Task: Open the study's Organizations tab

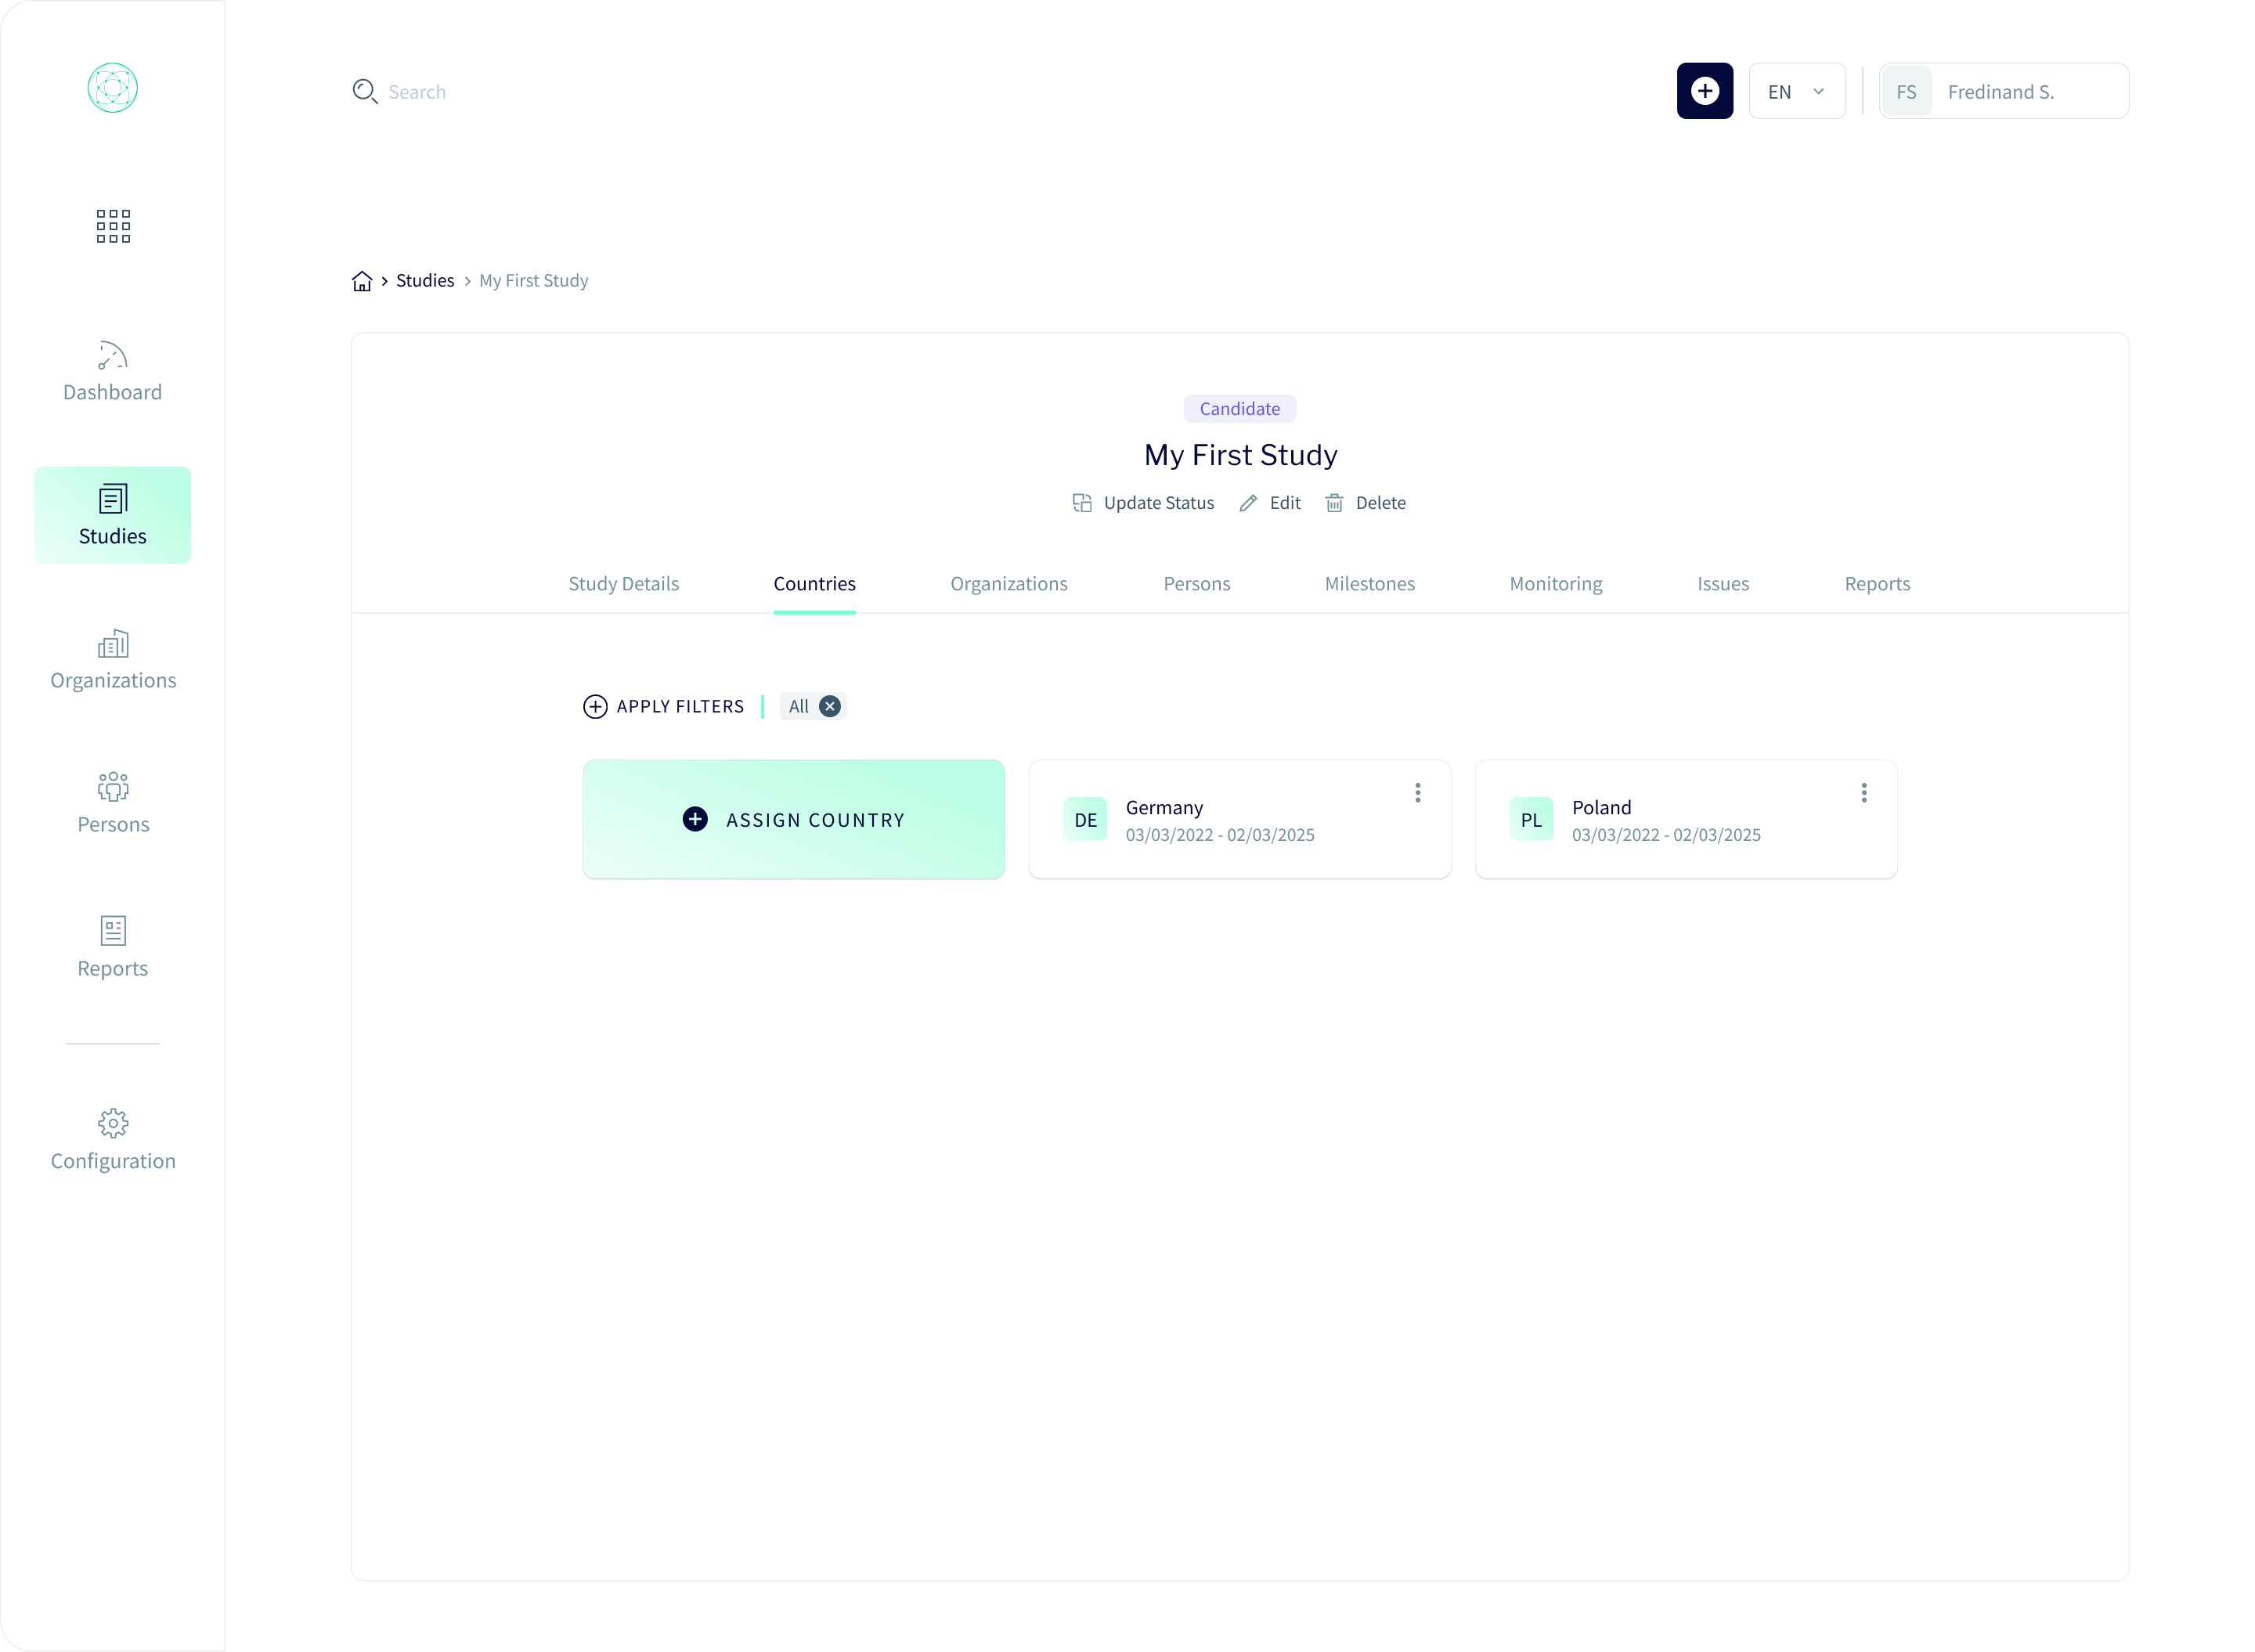Action: 1008,584
